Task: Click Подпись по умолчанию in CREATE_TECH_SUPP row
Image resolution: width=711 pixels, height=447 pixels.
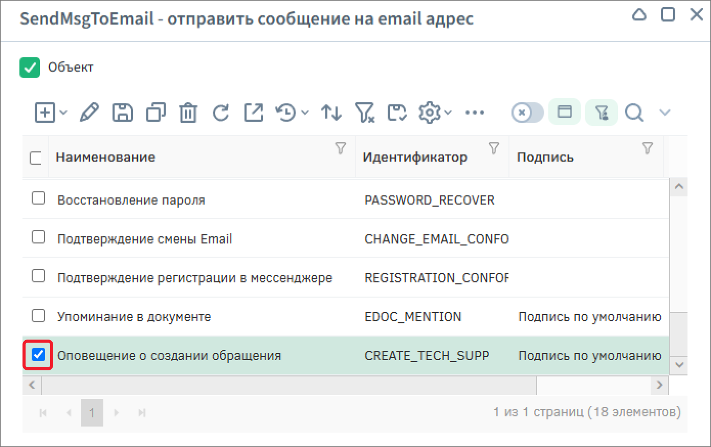Action: click(590, 355)
